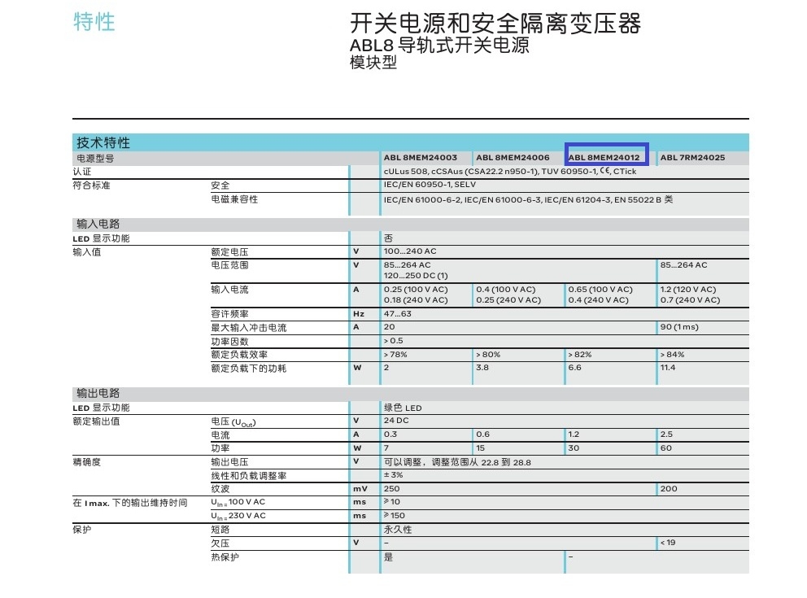The width and height of the screenshot is (807, 598).
Task: Click the 24 DC output voltage
Action: pyautogui.click(x=396, y=421)
